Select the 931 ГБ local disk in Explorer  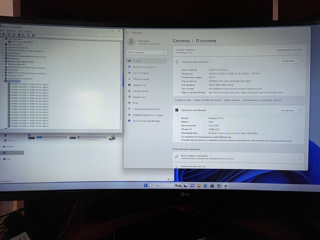tap(88, 137)
